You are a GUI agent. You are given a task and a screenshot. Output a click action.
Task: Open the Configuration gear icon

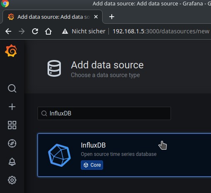12,180
